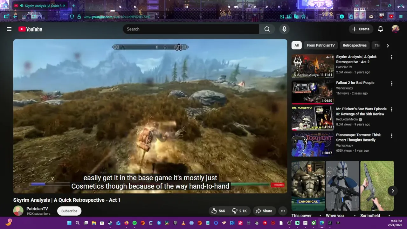Click the '192K subscribers' text

pos(38,214)
